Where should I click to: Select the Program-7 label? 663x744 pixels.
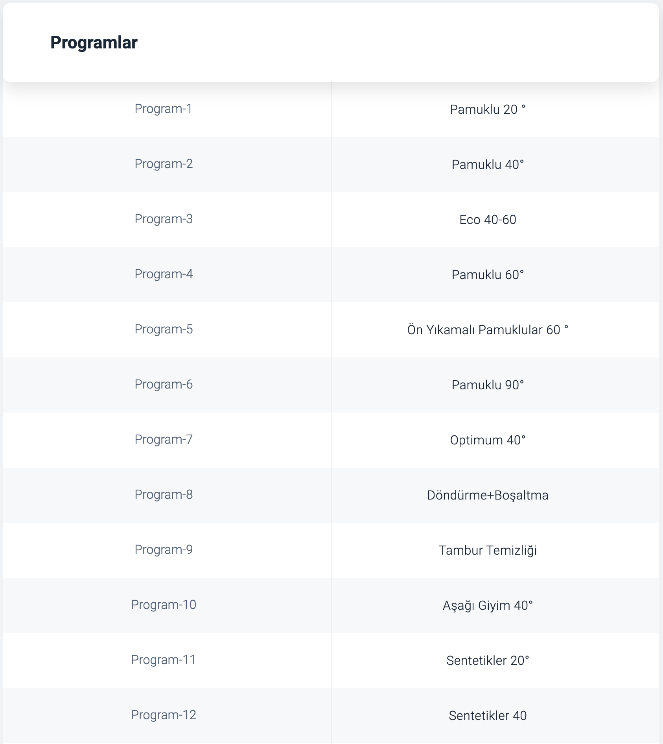point(164,439)
